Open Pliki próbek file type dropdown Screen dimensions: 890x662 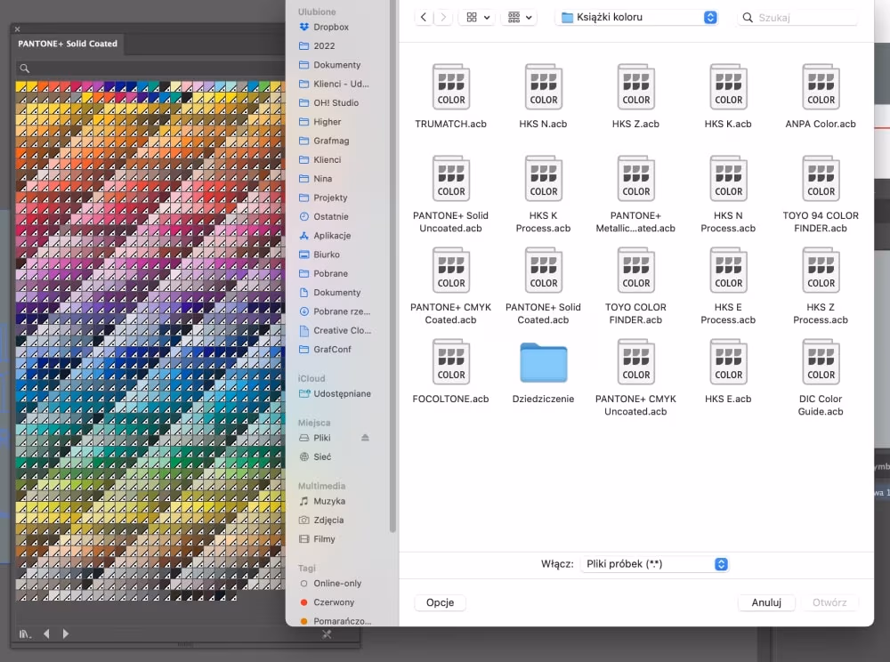click(654, 564)
